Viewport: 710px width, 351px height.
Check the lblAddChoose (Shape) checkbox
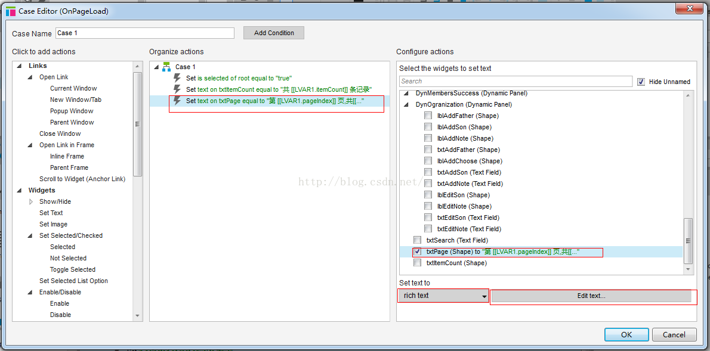coord(428,161)
